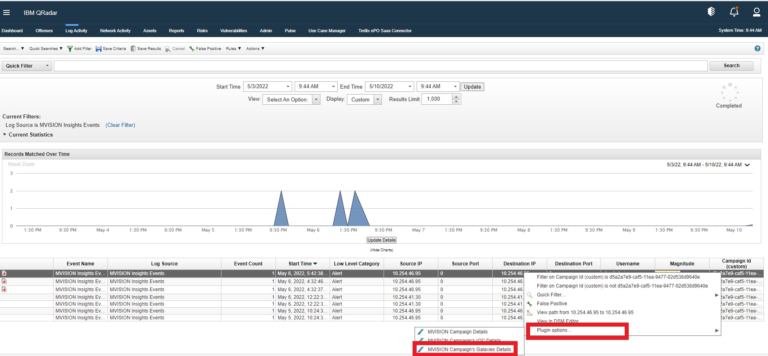Click the red icon on the 5:42:38 event row
This screenshot has height=356, width=768.
point(4,273)
